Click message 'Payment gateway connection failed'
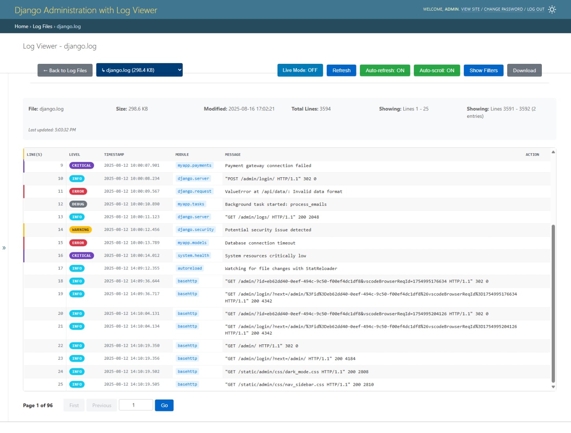571x433 pixels. (268, 166)
